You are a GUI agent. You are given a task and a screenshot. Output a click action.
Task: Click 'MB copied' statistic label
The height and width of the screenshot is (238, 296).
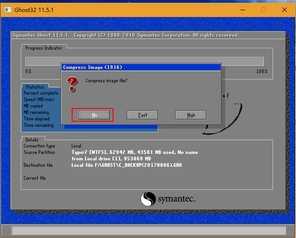point(33,106)
